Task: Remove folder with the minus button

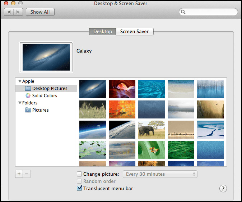Action: coord(27,174)
